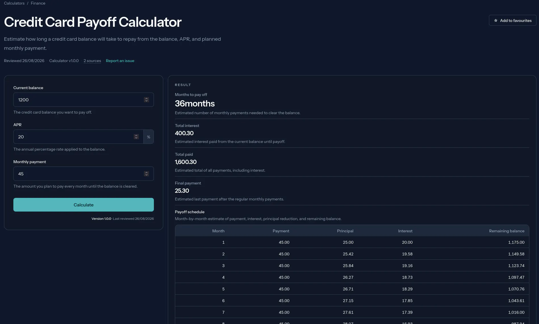Click the Version 1.0.0 label under Calculate
Screen dimensions: 539x324
click(x=101, y=219)
